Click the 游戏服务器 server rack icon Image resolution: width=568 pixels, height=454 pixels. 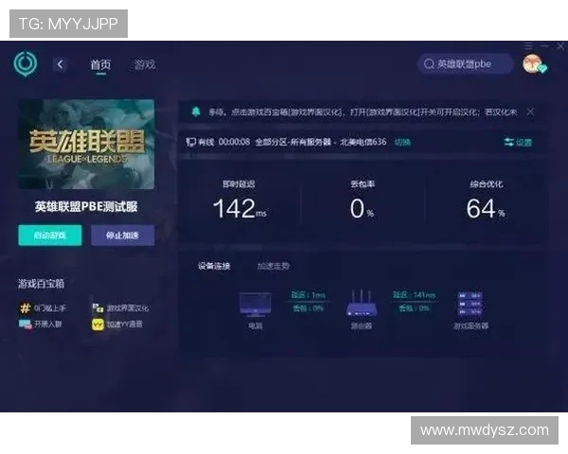[x=470, y=304]
